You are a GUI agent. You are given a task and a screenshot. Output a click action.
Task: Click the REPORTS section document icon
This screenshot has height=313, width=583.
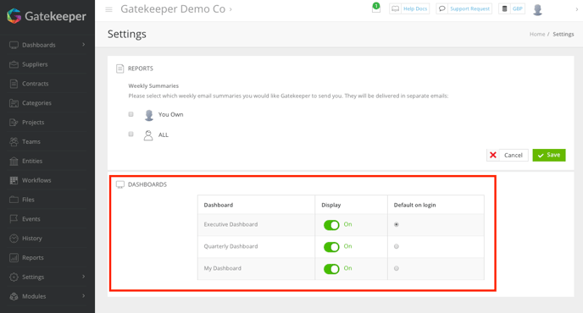(119, 69)
